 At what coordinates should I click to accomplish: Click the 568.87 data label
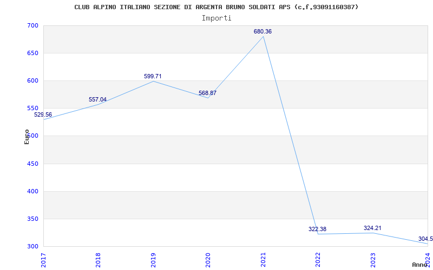[207, 93]
